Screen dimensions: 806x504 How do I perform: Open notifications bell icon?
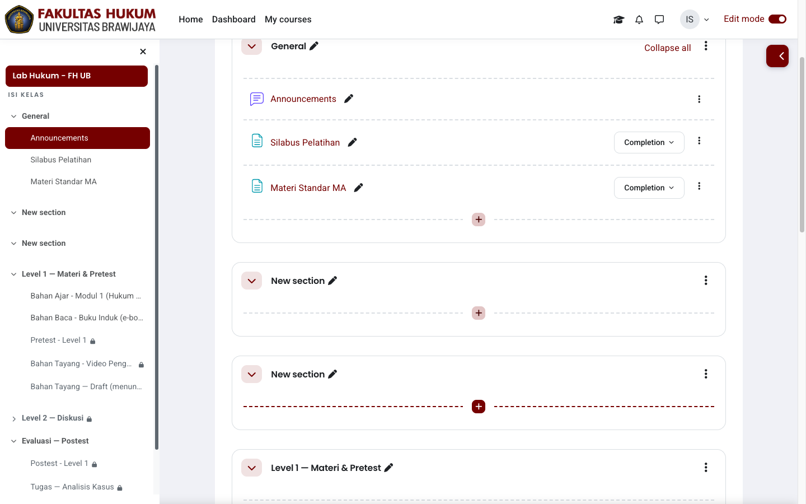(639, 20)
